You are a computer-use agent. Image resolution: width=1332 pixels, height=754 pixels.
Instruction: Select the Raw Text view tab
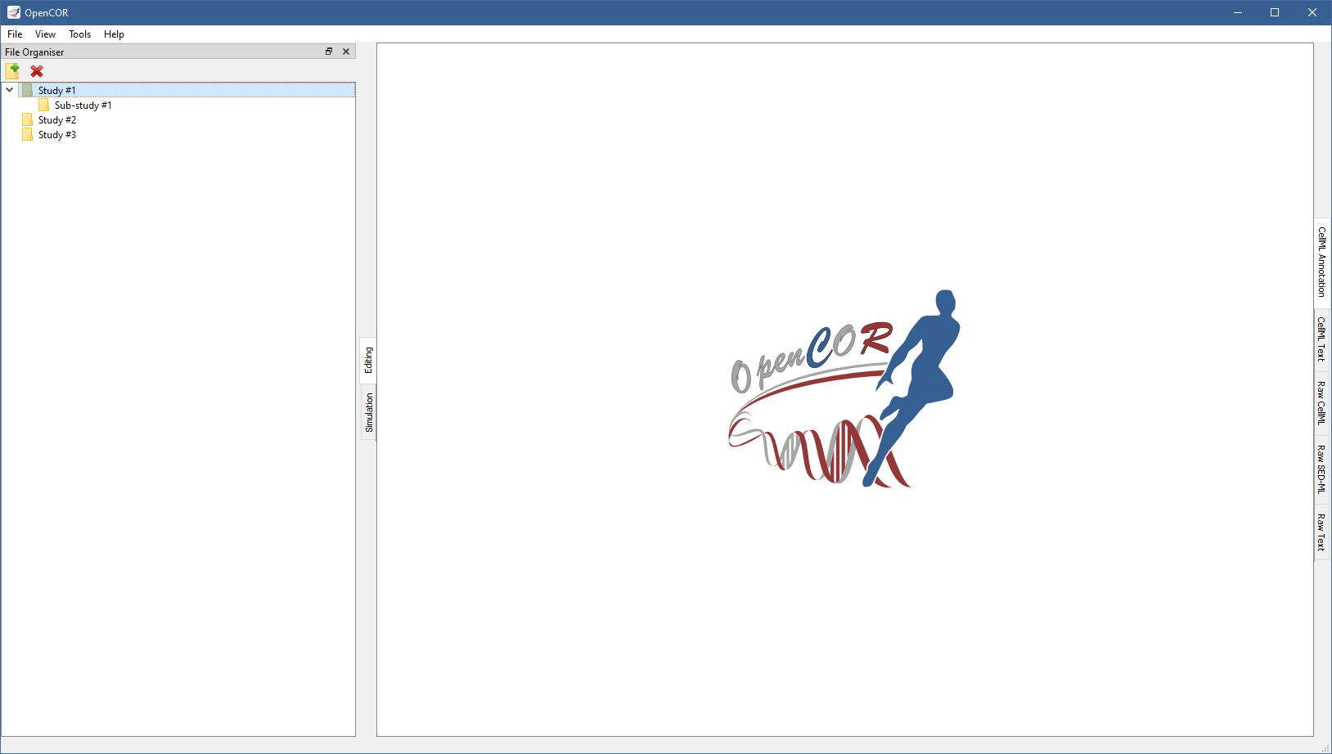click(x=1321, y=532)
